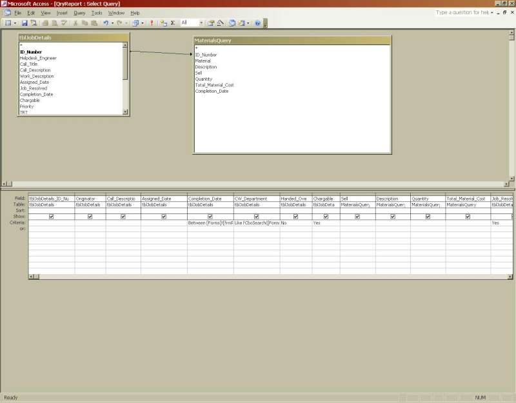This screenshot has height=403, width=516.
Task: Expand the Redo history dropdown arrow
Action: [x=126, y=23]
